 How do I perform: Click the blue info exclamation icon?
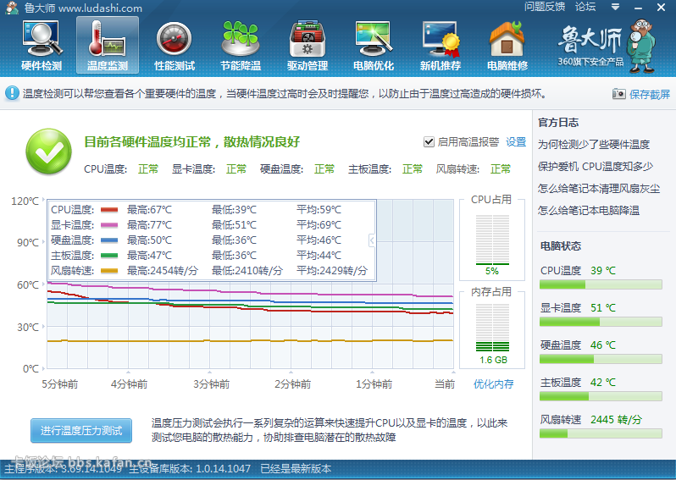(x=12, y=92)
